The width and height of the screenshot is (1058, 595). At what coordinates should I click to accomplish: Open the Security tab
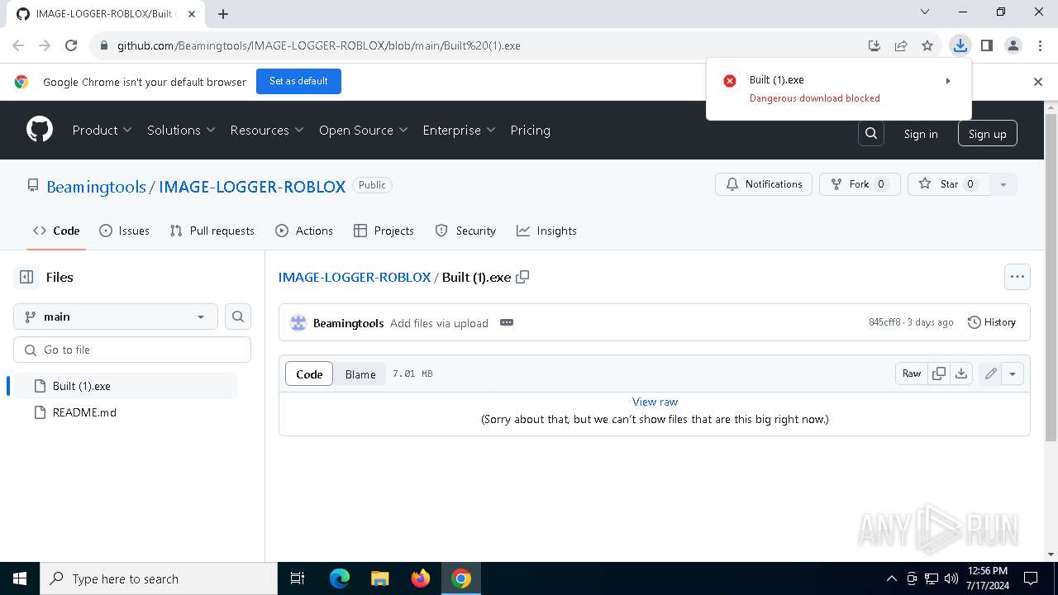tap(465, 231)
